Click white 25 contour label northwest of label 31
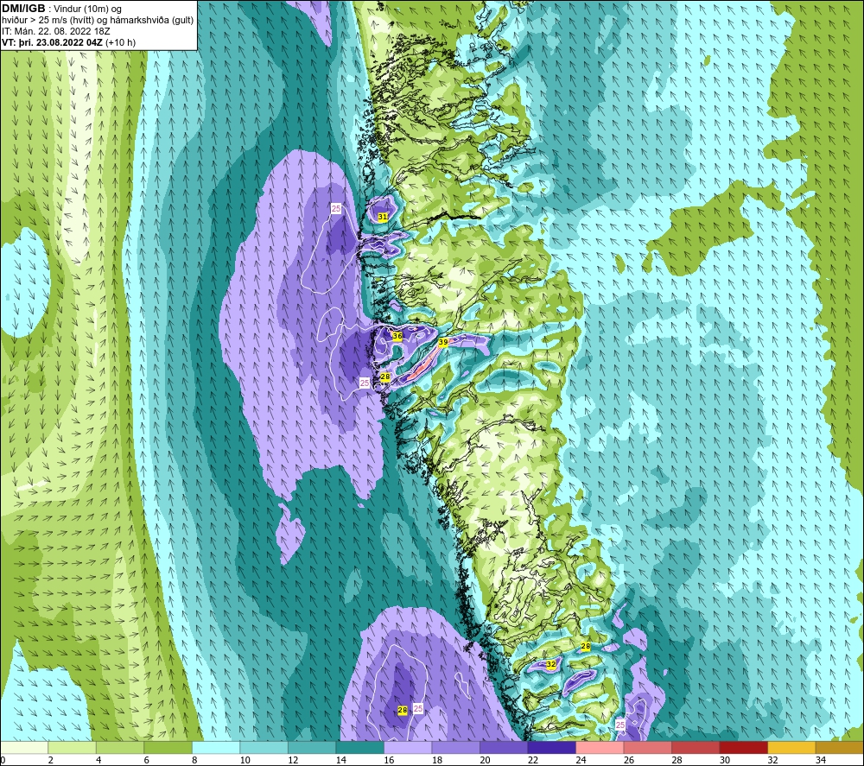 [x=336, y=208]
